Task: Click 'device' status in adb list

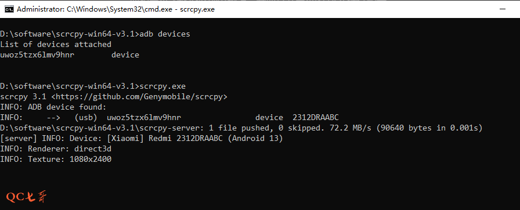Action: (125, 55)
